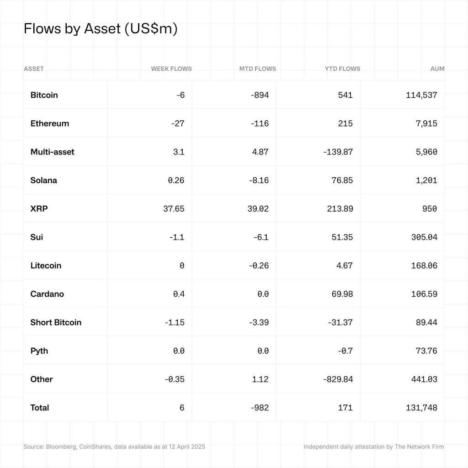Select the Cardano row label
Image resolution: width=468 pixels, height=468 pixels.
tap(47, 294)
